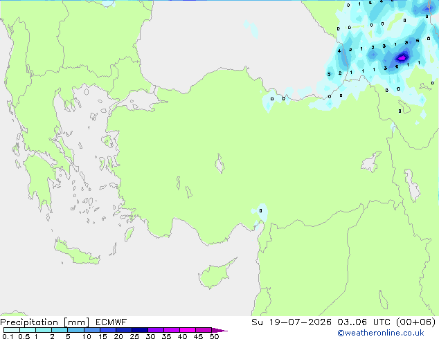
Task: Select the 45 mm legend swatch
Action: [x=204, y=330]
